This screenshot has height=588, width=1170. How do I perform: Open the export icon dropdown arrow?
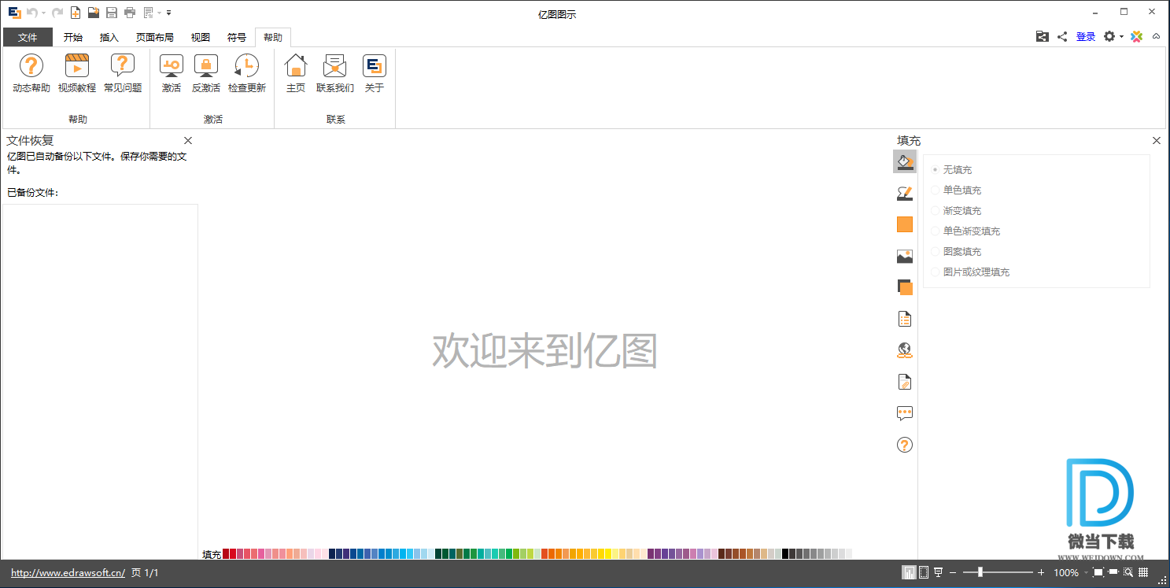[x=159, y=13]
